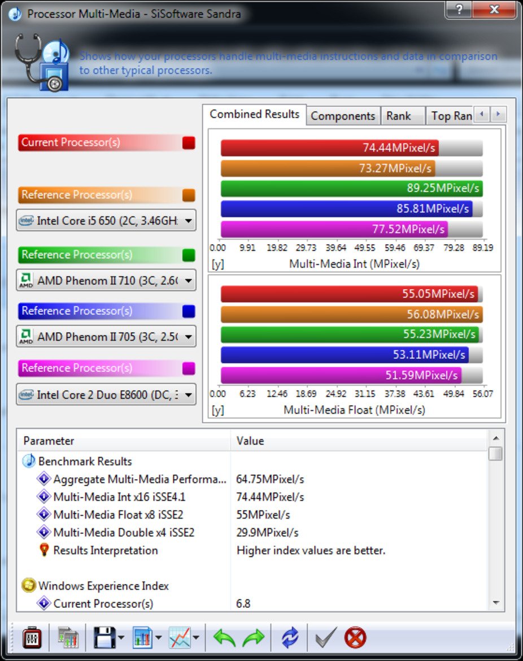This screenshot has width=523, height=661.
Task: Switch to the Top Rank tab
Action: [450, 116]
